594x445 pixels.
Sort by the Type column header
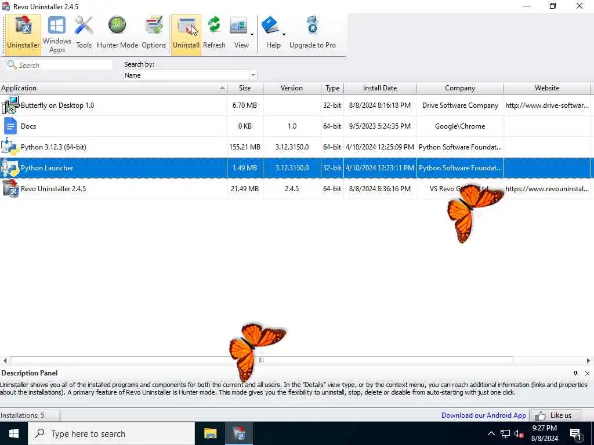coord(332,88)
